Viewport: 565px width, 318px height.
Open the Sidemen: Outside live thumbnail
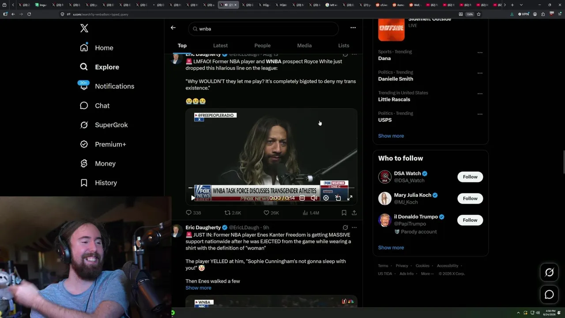pyautogui.click(x=391, y=30)
